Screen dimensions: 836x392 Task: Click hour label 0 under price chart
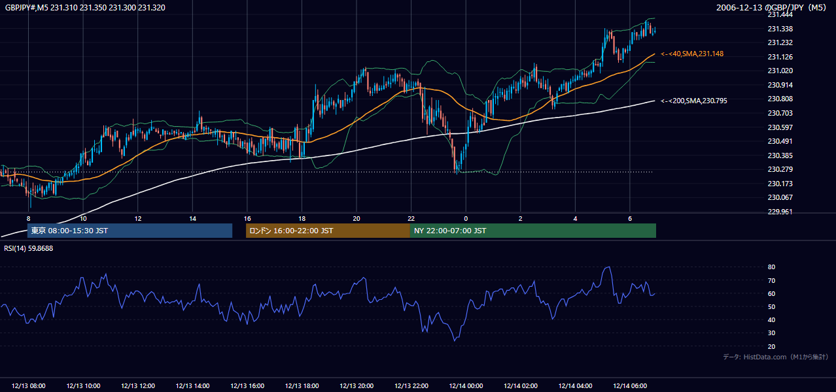pyautogui.click(x=466, y=218)
